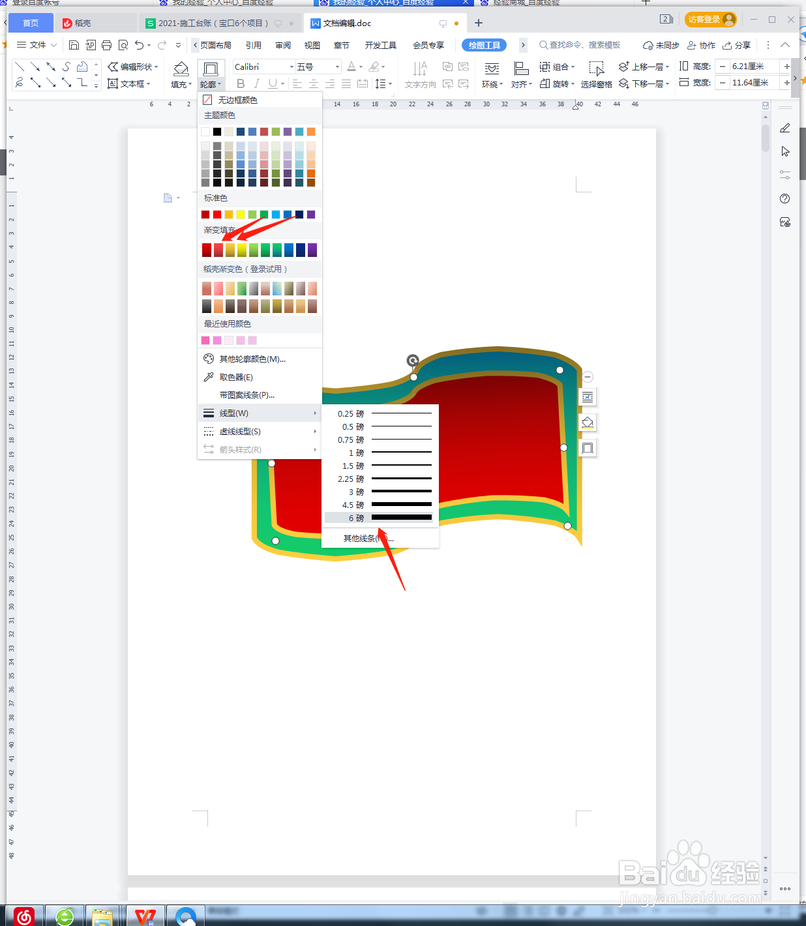Decrease shape height with minus button

pos(723,67)
